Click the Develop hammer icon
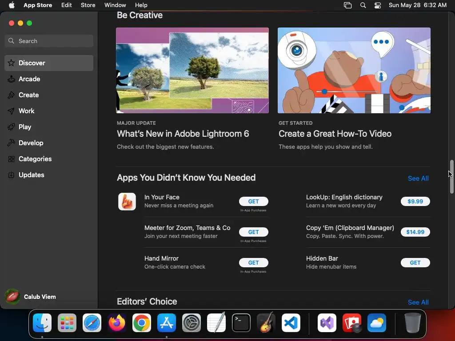This screenshot has width=455, height=341. pos(11,143)
